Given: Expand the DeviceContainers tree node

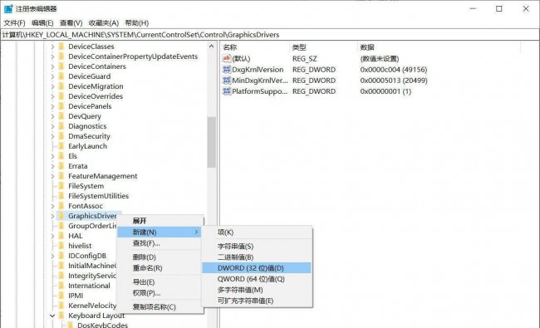Looking at the screenshot, I should 52,66.
